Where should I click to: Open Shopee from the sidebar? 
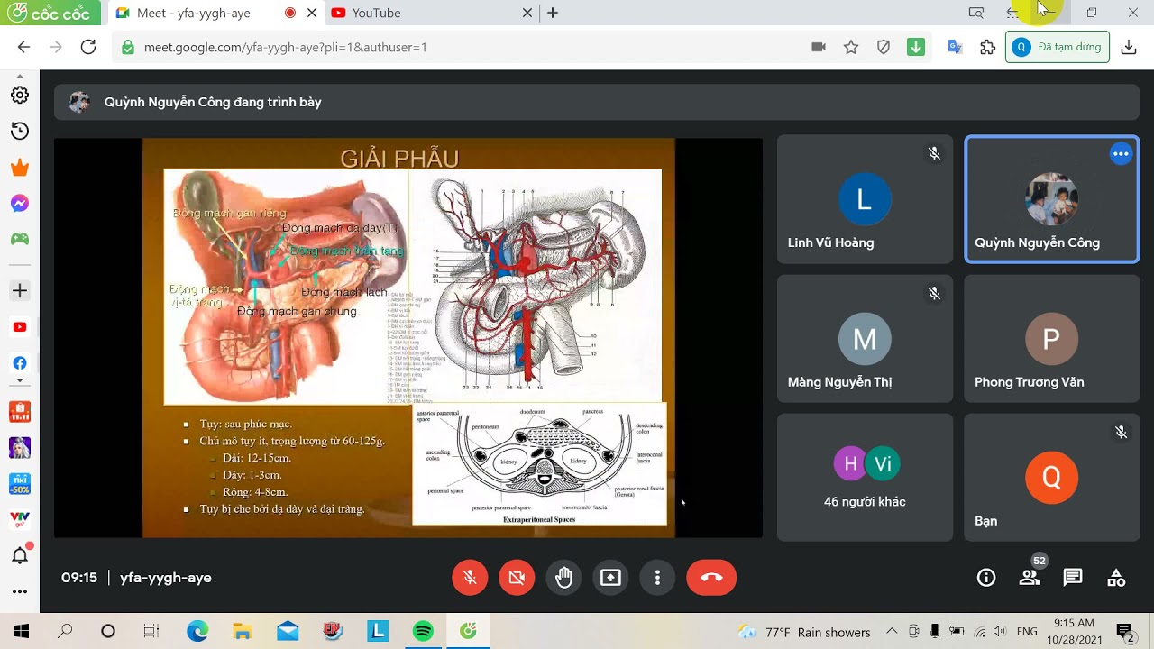(x=20, y=412)
